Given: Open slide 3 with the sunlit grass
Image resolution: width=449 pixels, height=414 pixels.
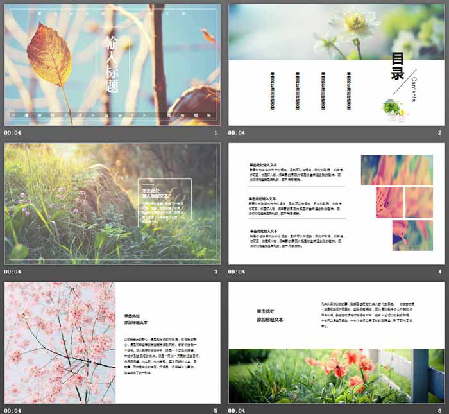Looking at the screenshot, I should coord(112,203).
